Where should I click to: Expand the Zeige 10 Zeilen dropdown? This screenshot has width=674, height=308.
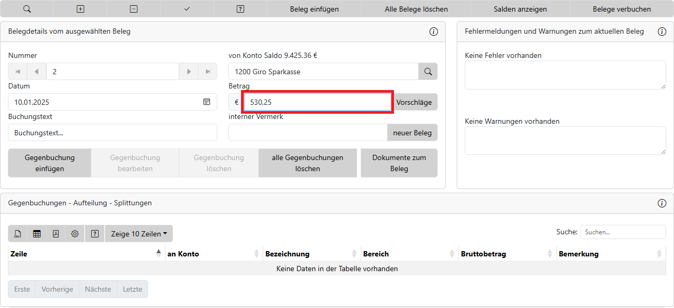pyautogui.click(x=139, y=234)
